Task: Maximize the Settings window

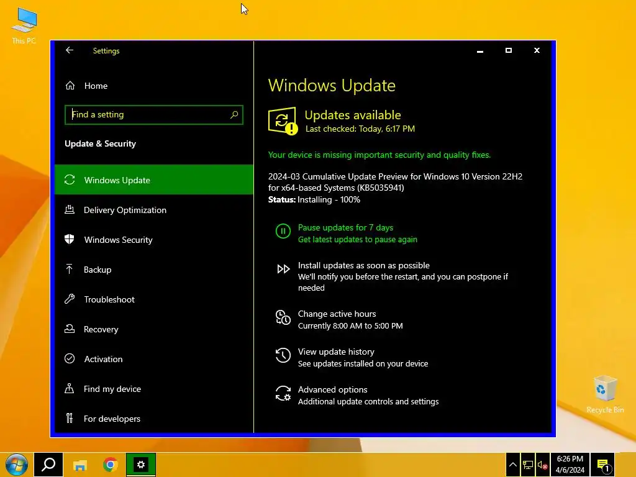Action: 508,51
